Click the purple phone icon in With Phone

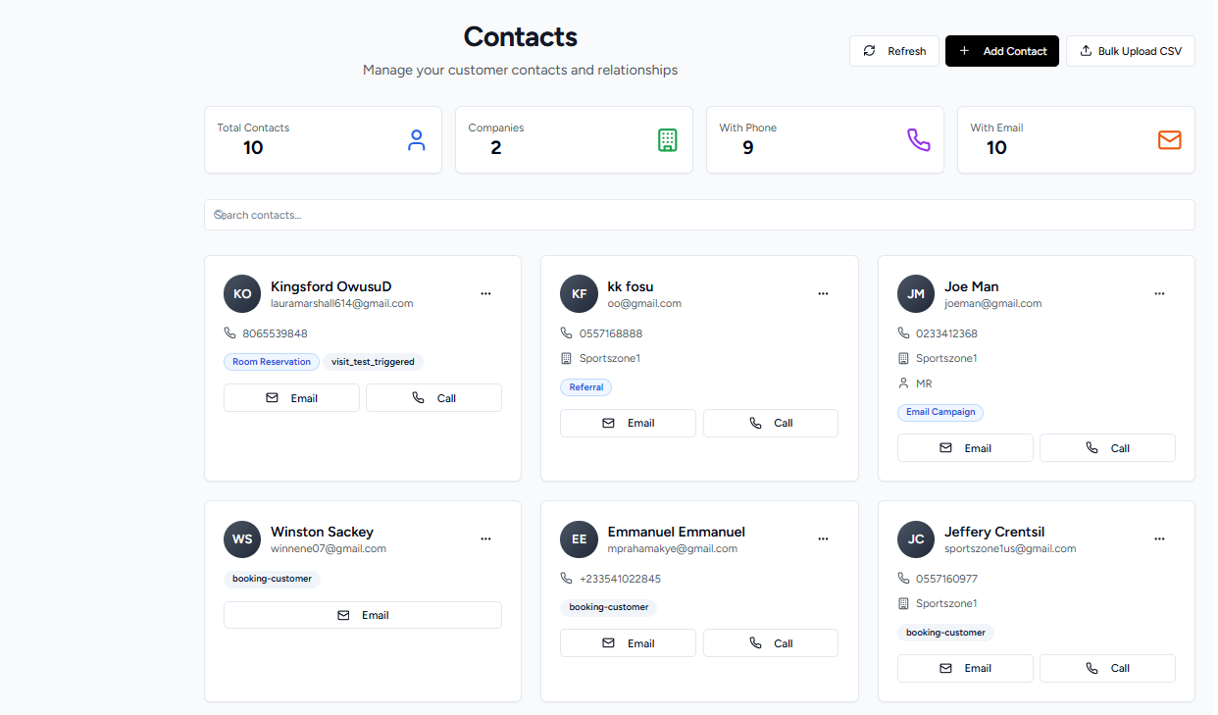click(918, 140)
